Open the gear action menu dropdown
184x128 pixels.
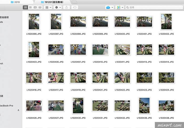(57, 8)
